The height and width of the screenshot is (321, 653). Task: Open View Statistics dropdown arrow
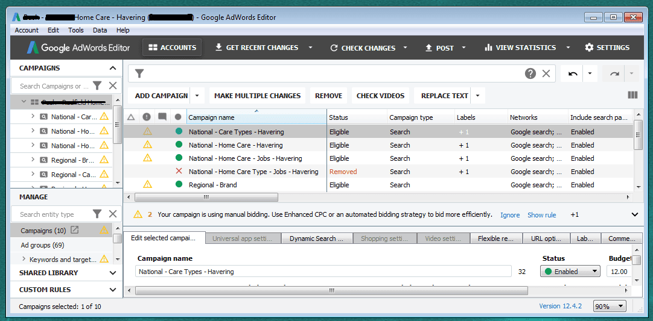[568, 48]
